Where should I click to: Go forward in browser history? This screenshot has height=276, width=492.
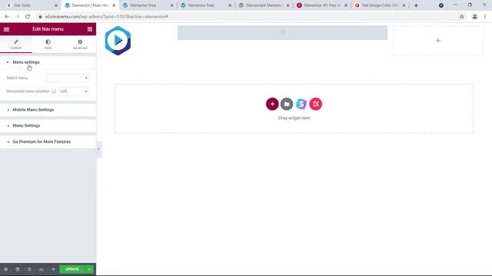(x=17, y=17)
